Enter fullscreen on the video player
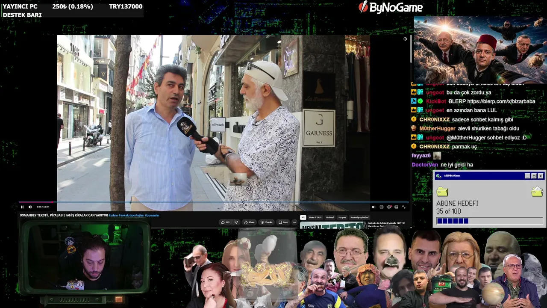This screenshot has height=308, width=547. pyautogui.click(x=403, y=207)
